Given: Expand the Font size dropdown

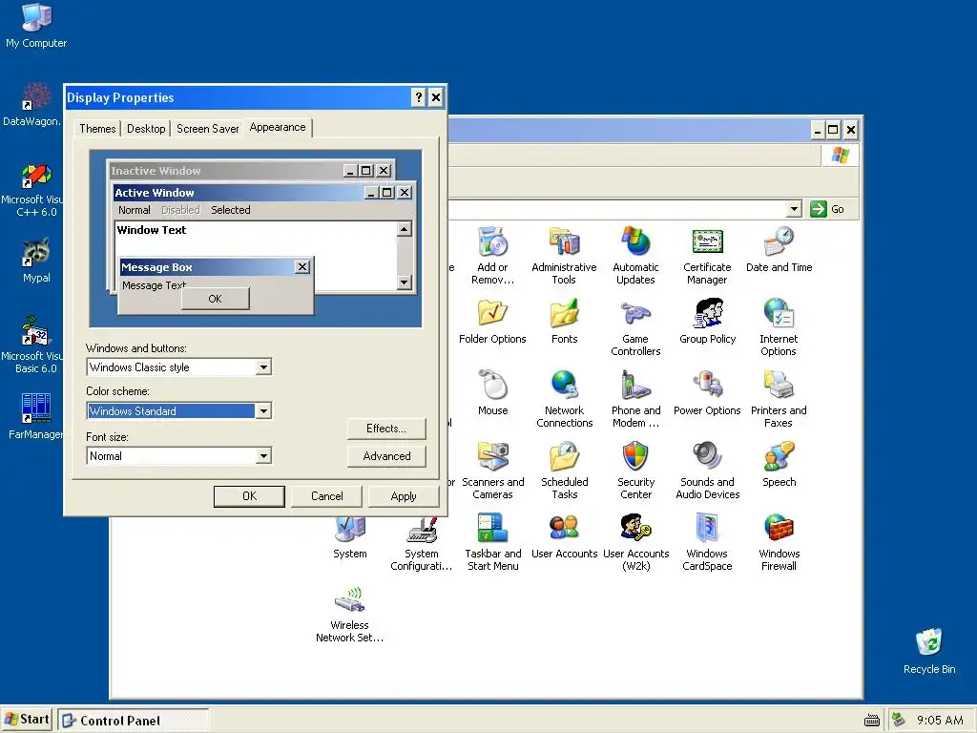Looking at the screenshot, I should click(x=263, y=456).
